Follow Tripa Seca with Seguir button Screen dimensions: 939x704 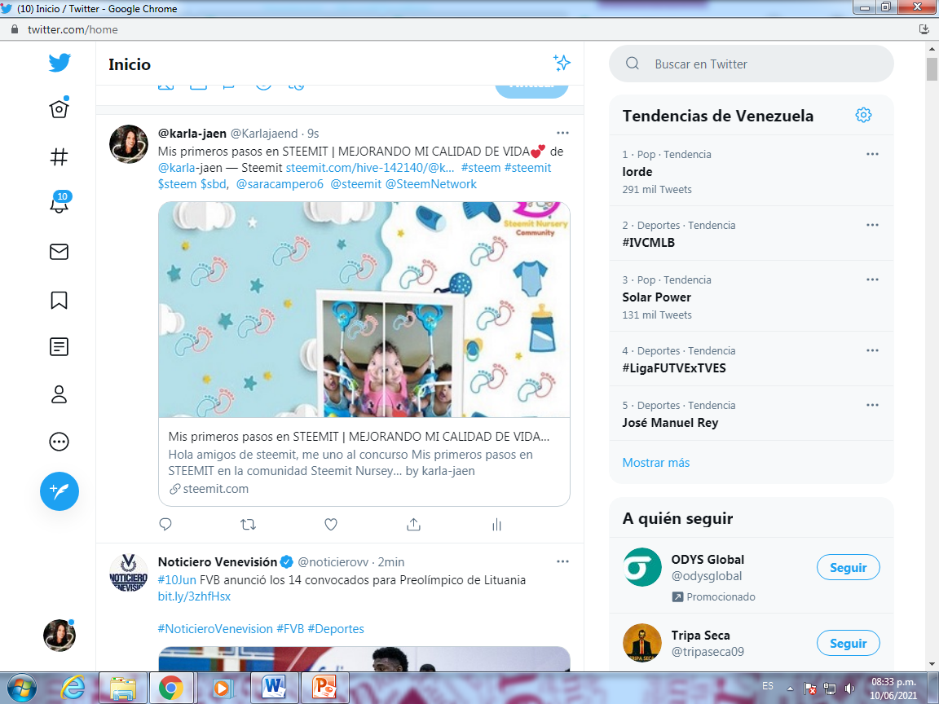[x=848, y=643]
